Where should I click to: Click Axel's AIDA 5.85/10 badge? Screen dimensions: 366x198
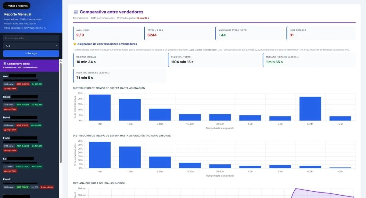[23, 84]
